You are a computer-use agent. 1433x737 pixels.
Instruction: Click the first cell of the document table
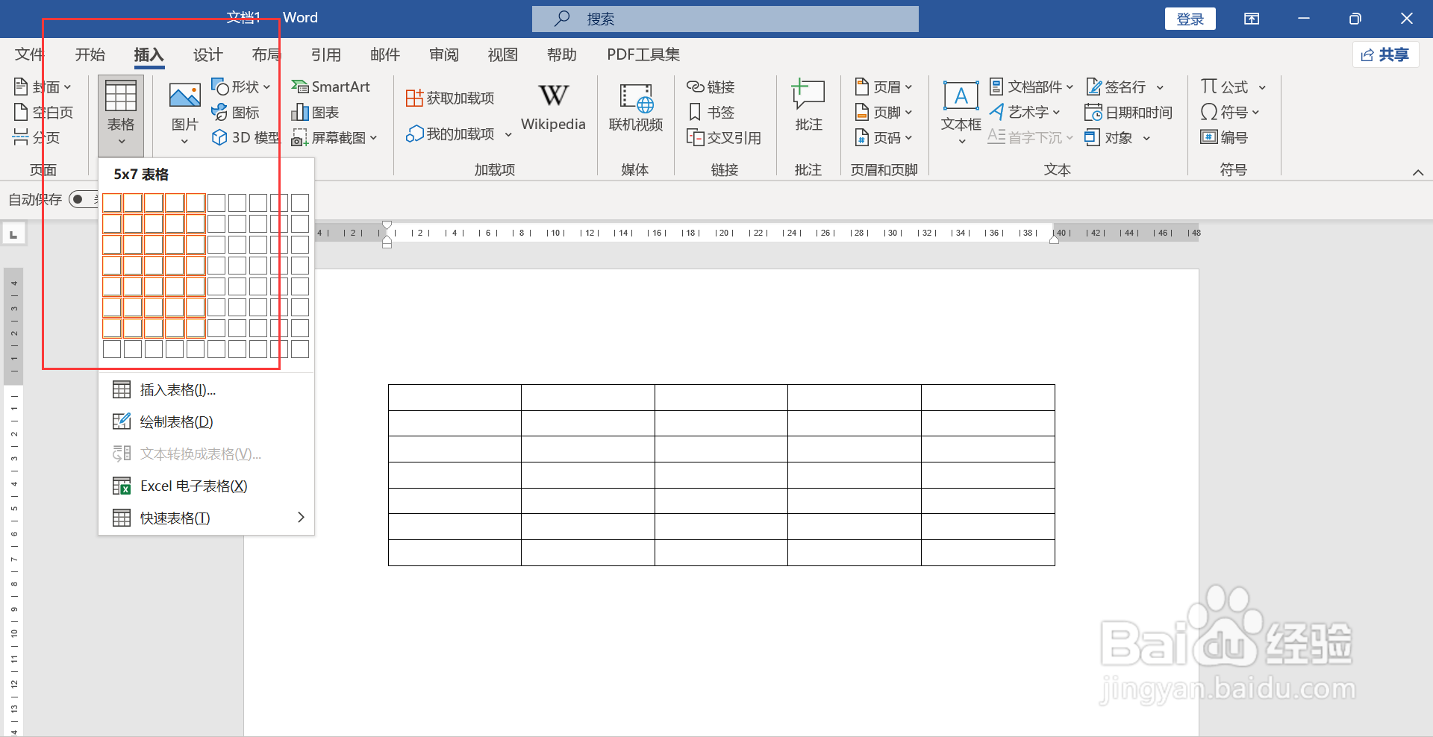(x=455, y=398)
